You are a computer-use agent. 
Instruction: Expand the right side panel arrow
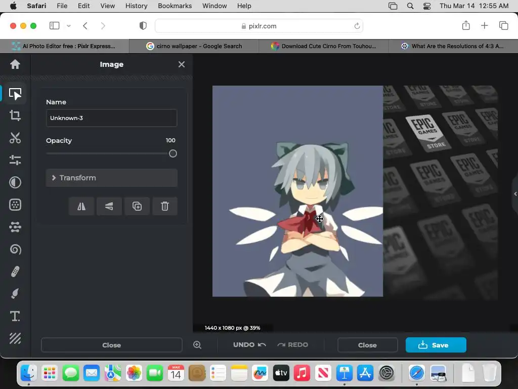point(515,194)
